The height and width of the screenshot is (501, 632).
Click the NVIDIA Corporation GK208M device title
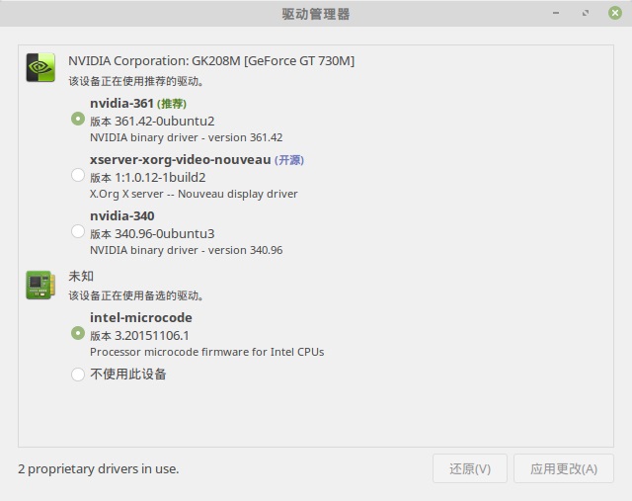211,61
